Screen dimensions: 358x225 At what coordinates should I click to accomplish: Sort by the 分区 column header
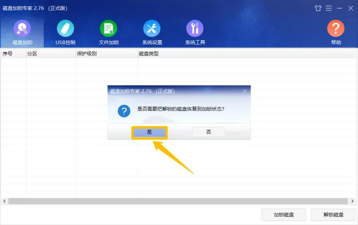(x=51, y=54)
